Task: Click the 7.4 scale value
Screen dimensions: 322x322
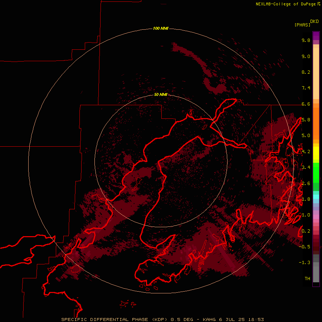Action: pyautogui.click(x=306, y=88)
